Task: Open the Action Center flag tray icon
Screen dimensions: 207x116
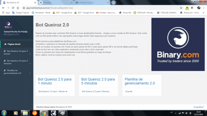Action: pos(183,113)
